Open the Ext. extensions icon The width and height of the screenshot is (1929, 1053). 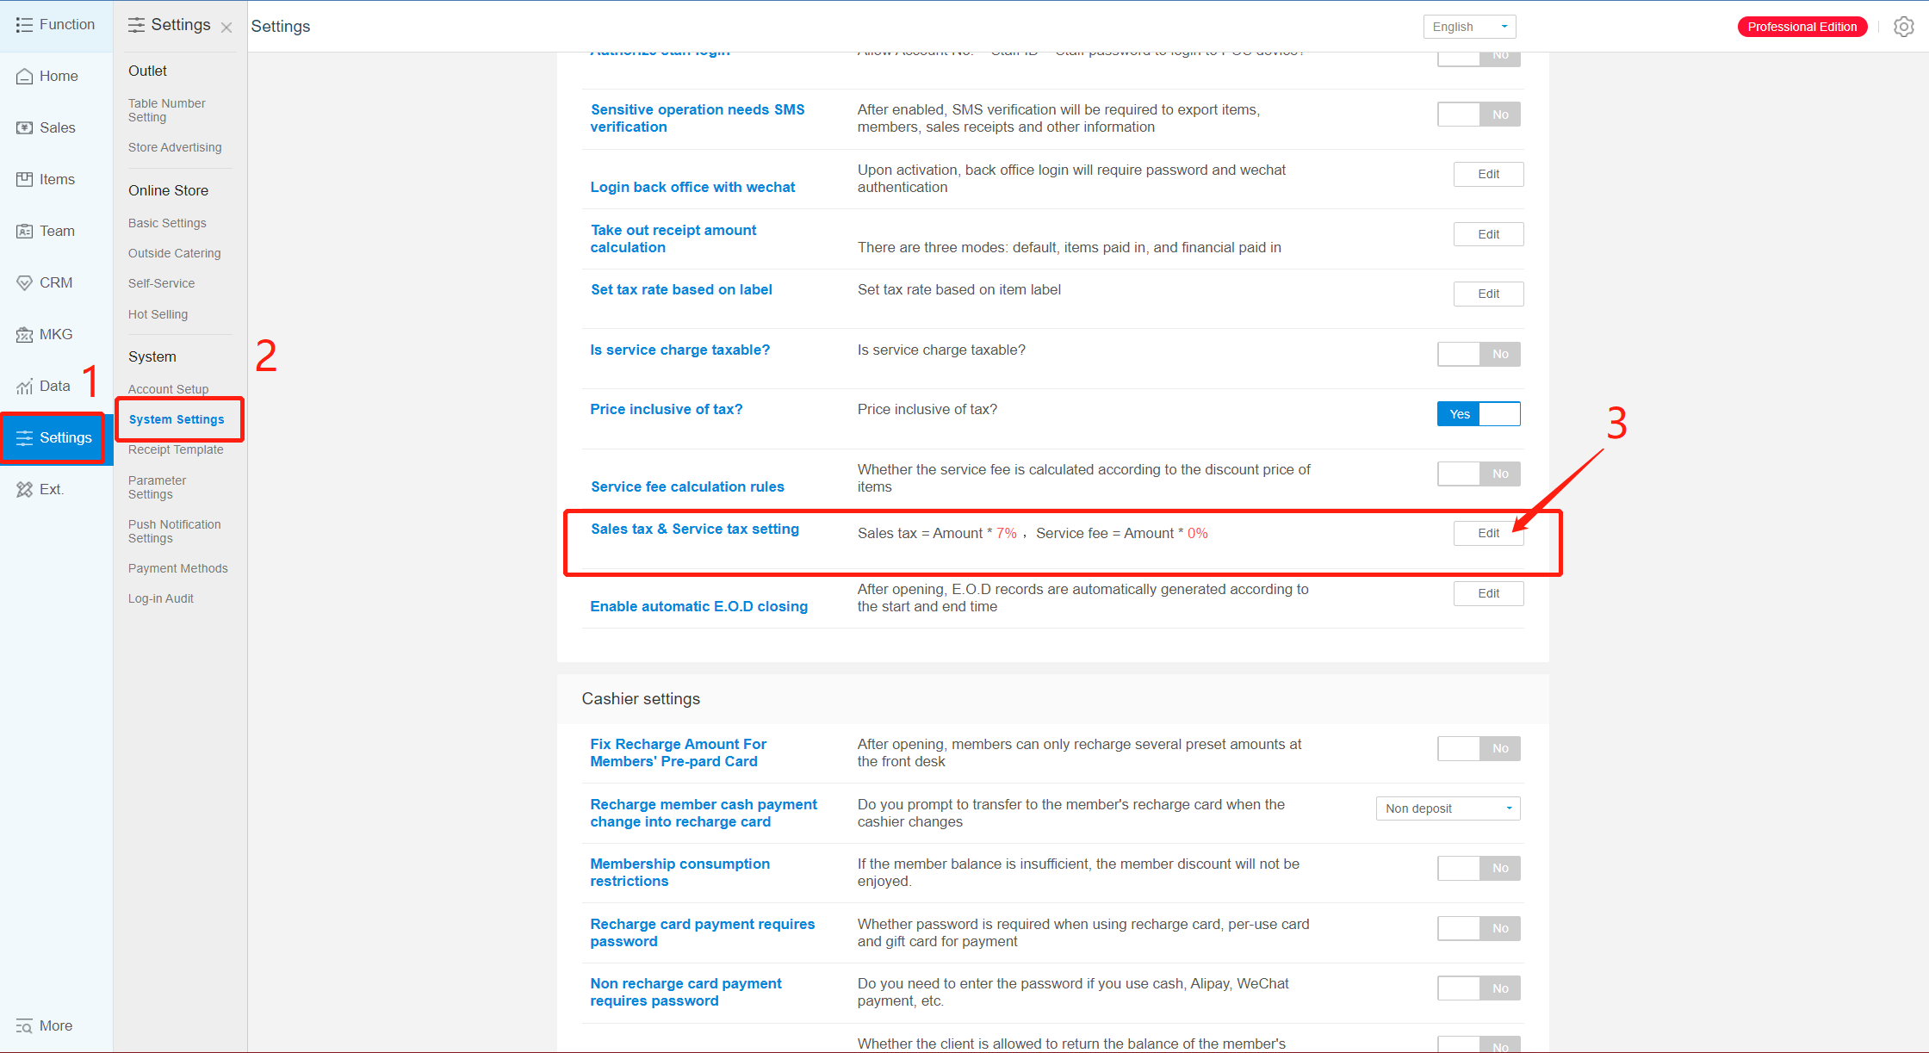point(25,490)
